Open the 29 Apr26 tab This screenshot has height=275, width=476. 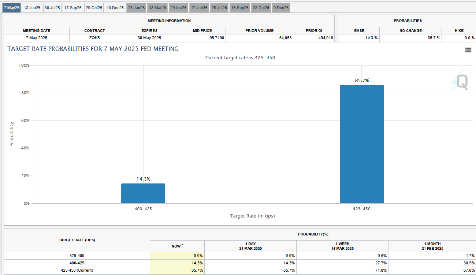[x=178, y=8]
